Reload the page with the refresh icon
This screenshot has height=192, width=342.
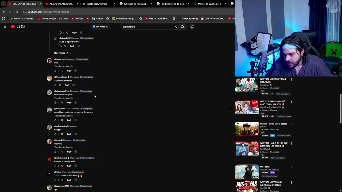(x=17, y=12)
